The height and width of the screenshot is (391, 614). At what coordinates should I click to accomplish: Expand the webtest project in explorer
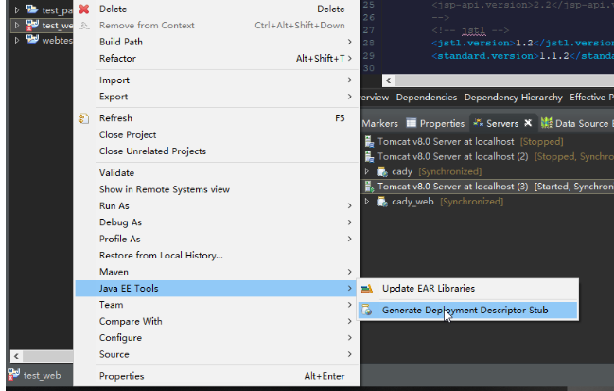click(x=17, y=40)
